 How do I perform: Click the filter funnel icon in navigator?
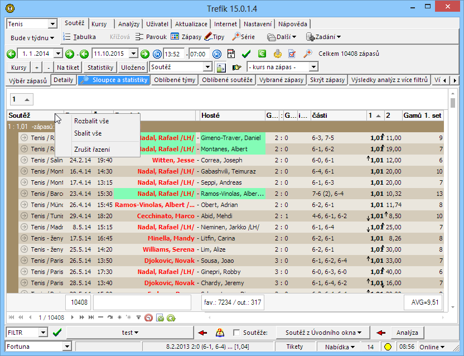[x=138, y=317]
